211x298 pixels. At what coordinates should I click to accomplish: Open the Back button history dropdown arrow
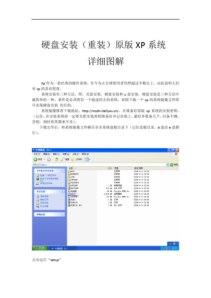44,160
